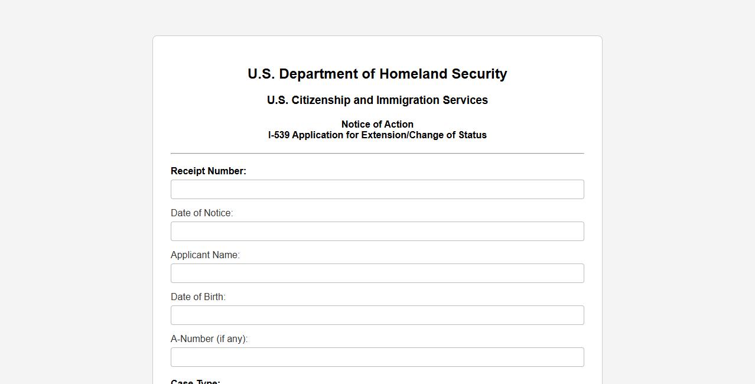
Task: Focus the Date of Notice text box
Action: pyautogui.click(x=377, y=232)
